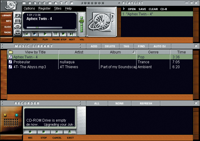The width and height of the screenshot is (200, 141).
Task: Click artist "4T Thieves"
Action: (69, 67)
